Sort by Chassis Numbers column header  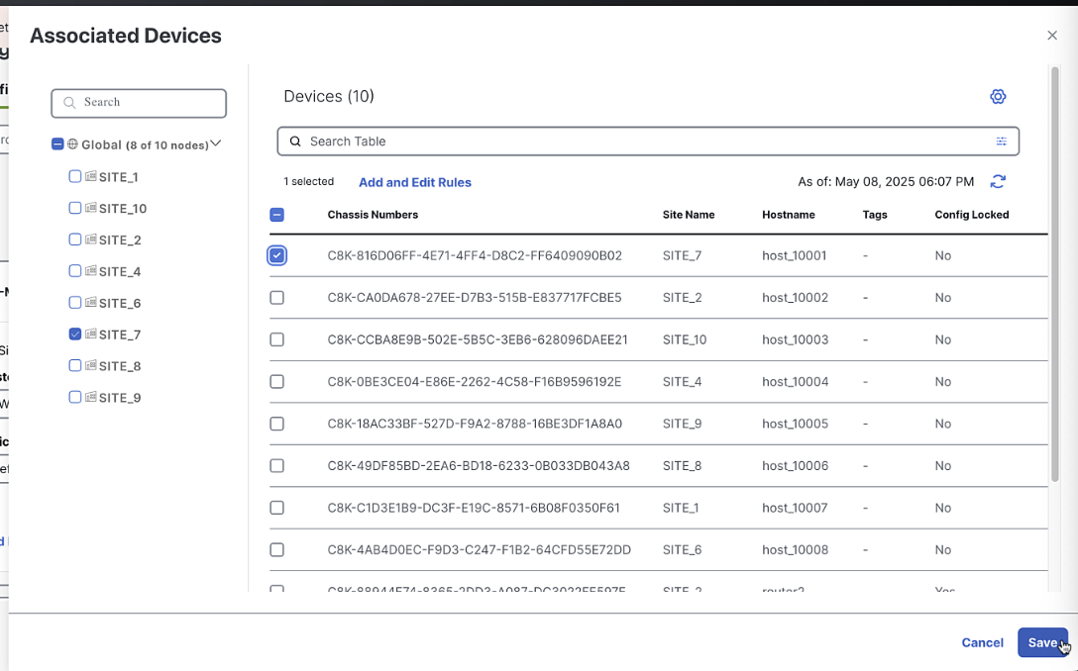pos(373,215)
